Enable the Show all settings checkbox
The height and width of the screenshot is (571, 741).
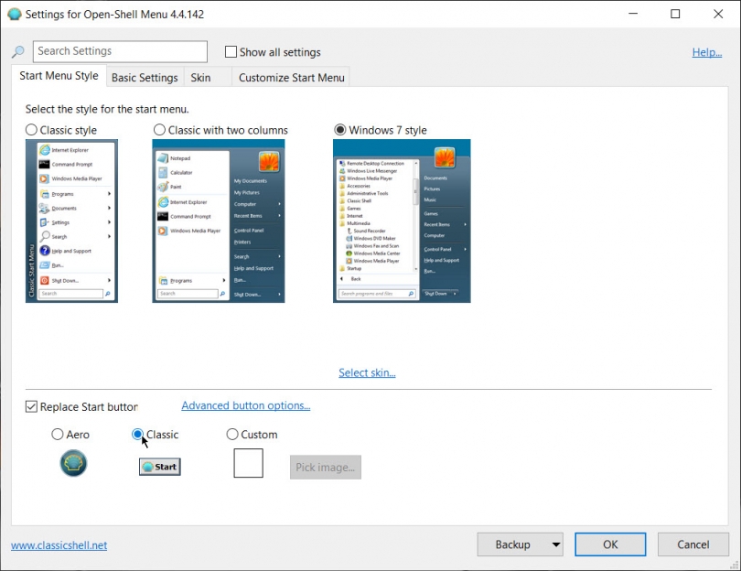(231, 52)
